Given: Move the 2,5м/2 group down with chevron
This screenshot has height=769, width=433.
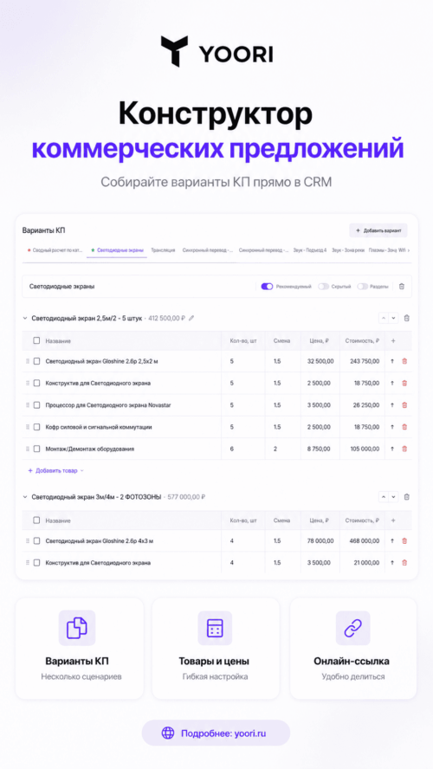Looking at the screenshot, I should coord(394,319).
